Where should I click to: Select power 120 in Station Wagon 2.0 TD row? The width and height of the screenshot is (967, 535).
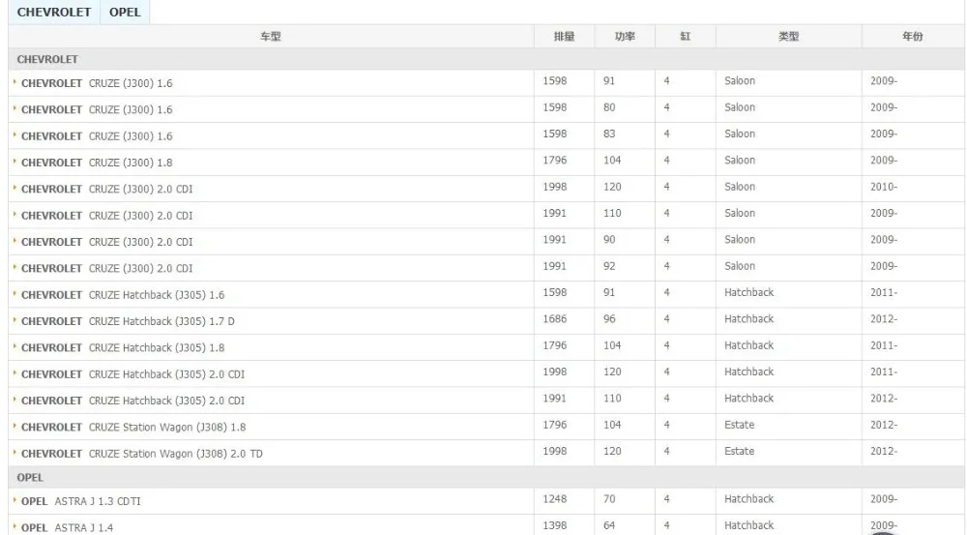(612, 451)
